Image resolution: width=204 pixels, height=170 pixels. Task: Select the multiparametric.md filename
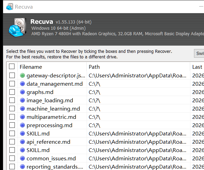tap(51, 117)
